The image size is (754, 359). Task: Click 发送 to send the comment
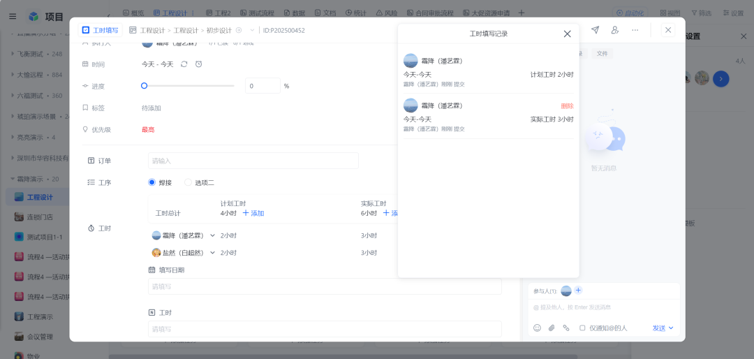[659, 328]
